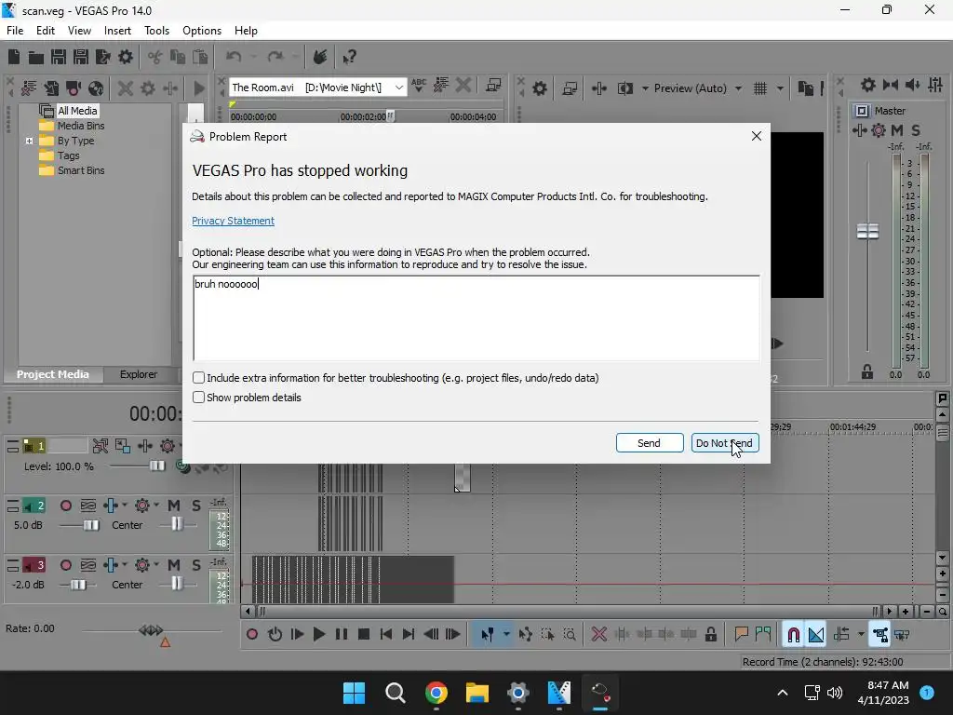Click the transport Record button
The image size is (953, 715).
251,635
